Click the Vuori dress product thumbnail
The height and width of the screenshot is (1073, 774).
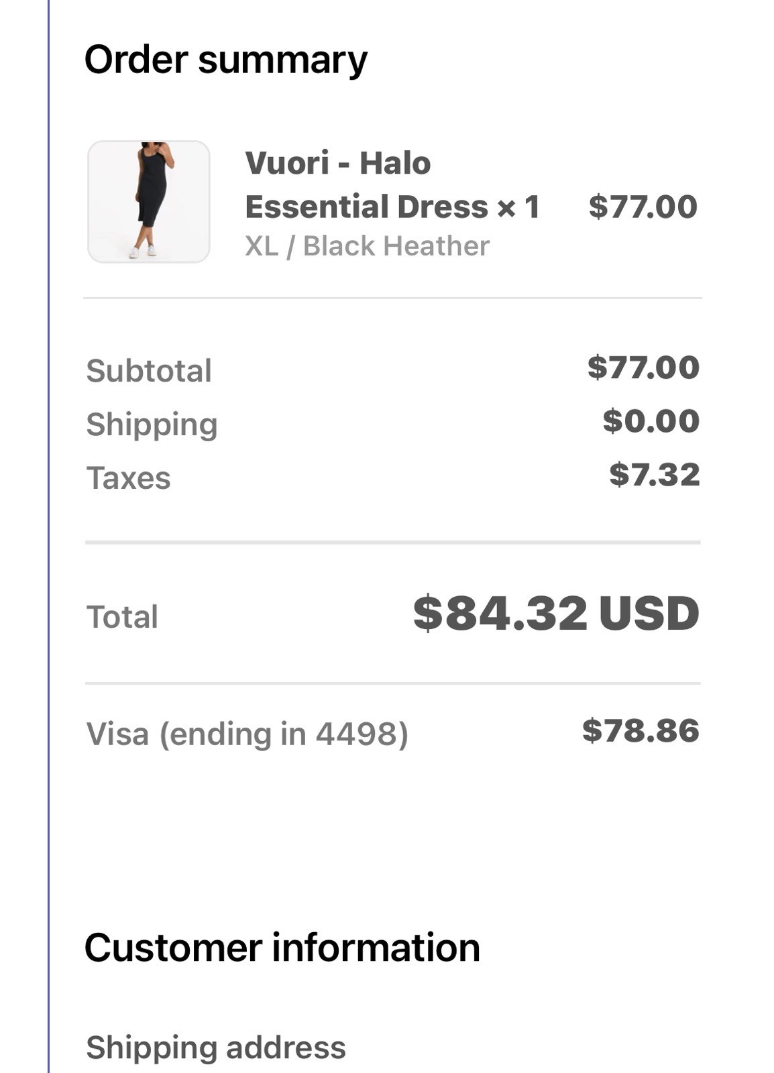point(148,202)
